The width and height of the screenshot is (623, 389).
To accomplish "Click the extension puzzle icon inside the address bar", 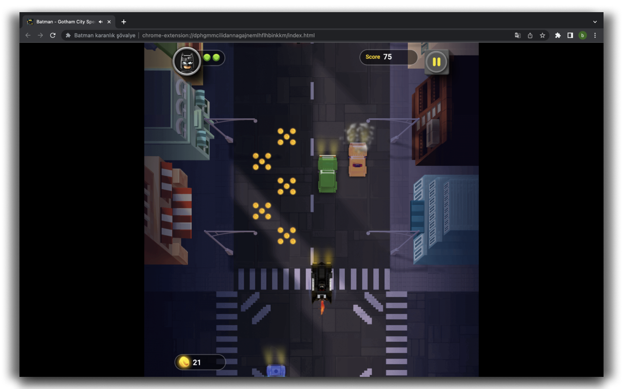I will pyautogui.click(x=68, y=35).
